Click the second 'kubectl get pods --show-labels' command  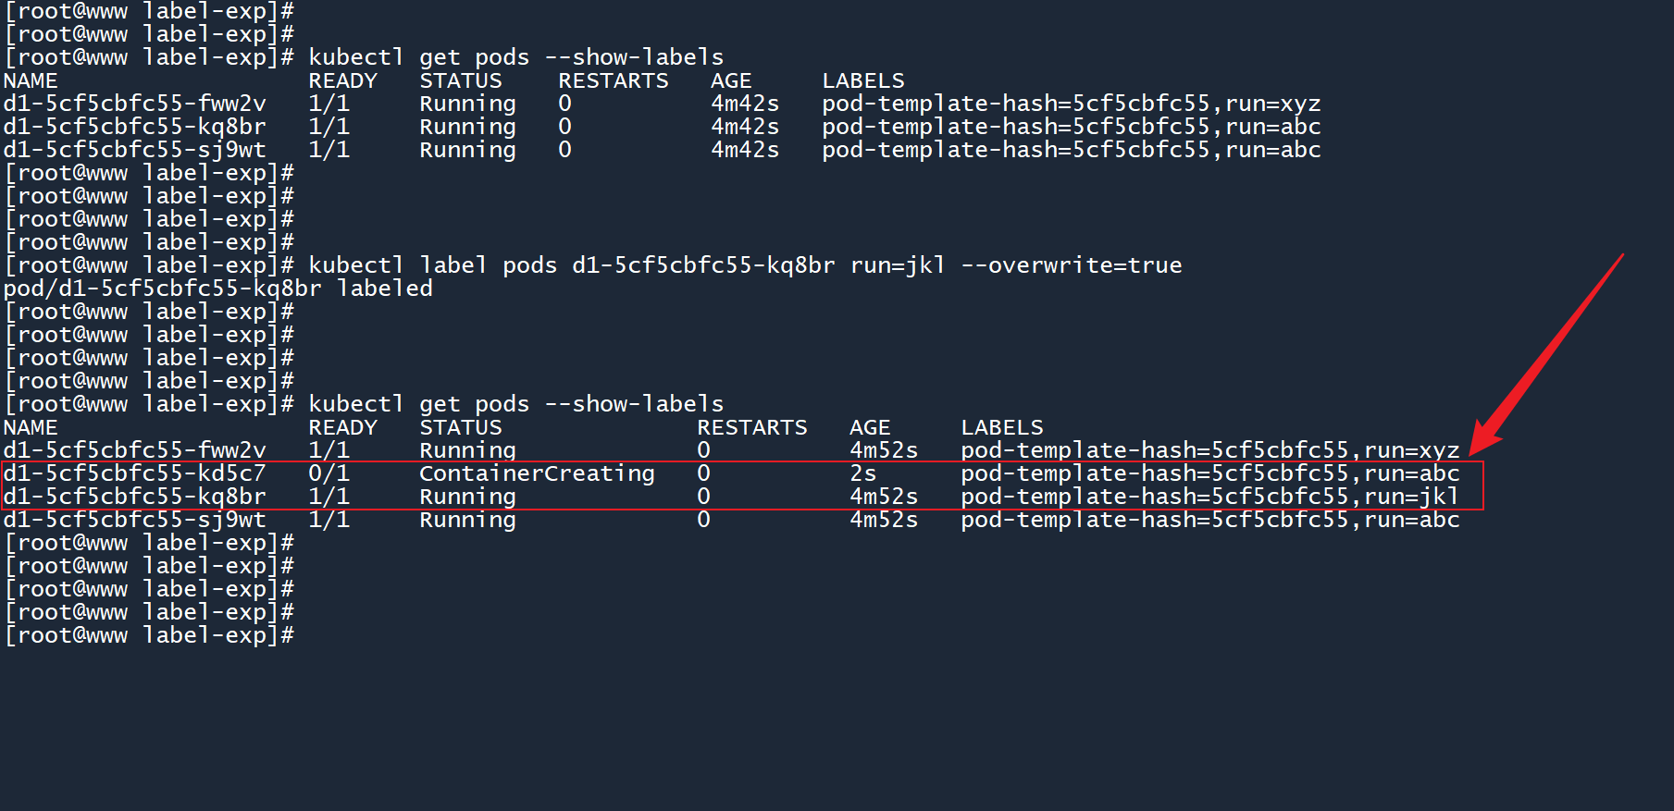[515, 404]
